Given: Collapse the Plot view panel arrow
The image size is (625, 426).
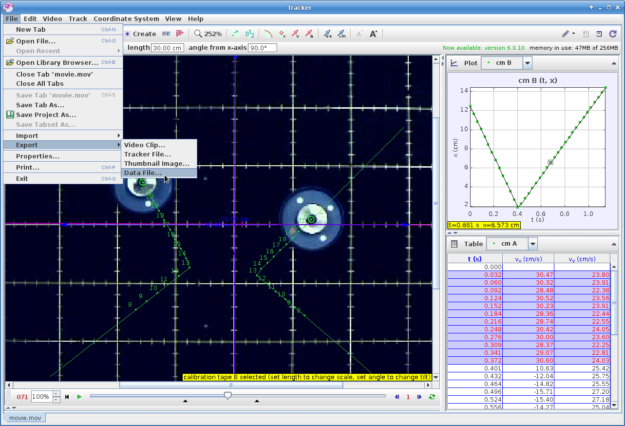Looking at the screenshot, I should point(614,63).
